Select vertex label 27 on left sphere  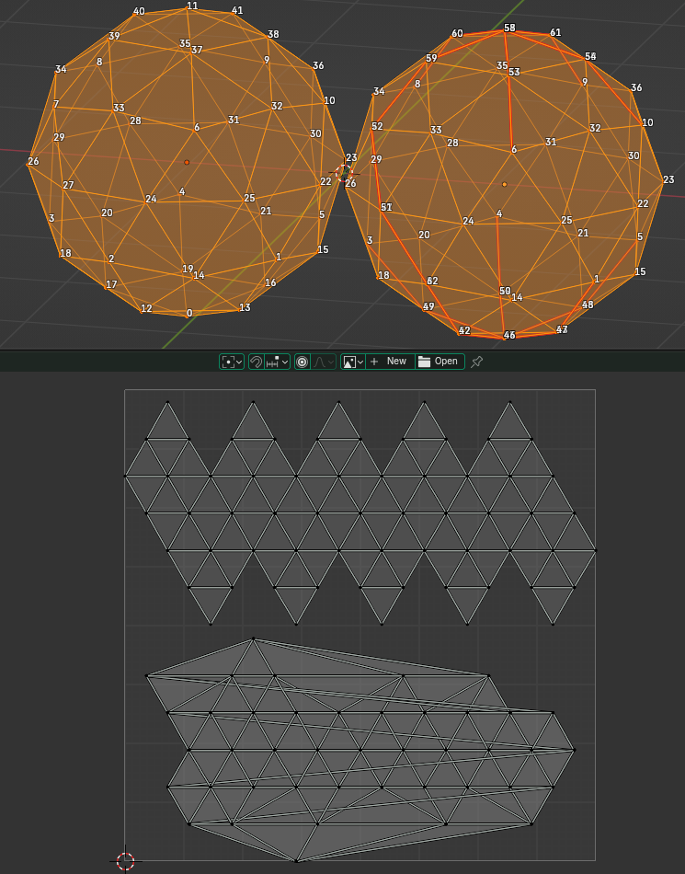tap(68, 185)
